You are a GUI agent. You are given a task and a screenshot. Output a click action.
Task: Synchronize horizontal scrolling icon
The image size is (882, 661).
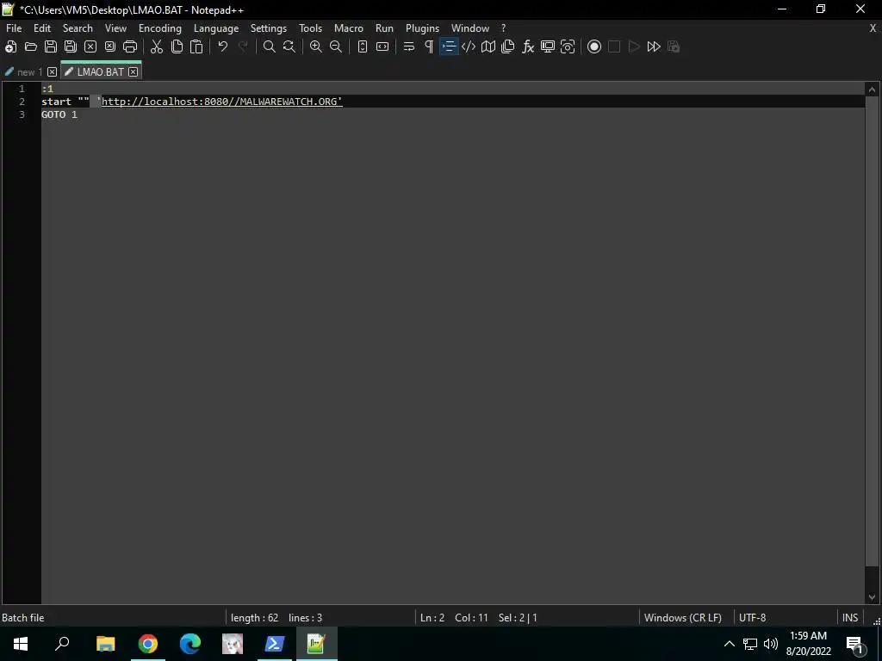point(382,46)
